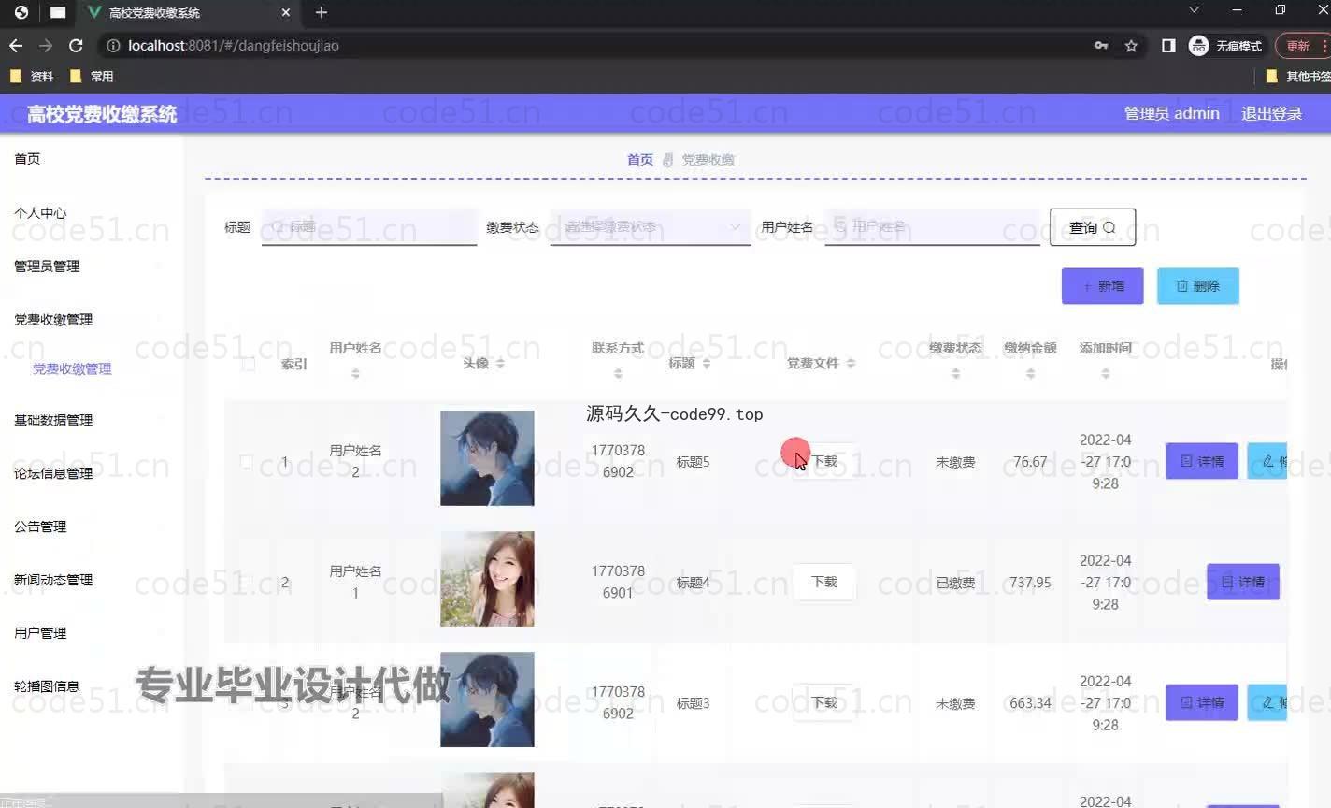
Task: Tick the checkbox for row index 2
Action: pyautogui.click(x=248, y=583)
